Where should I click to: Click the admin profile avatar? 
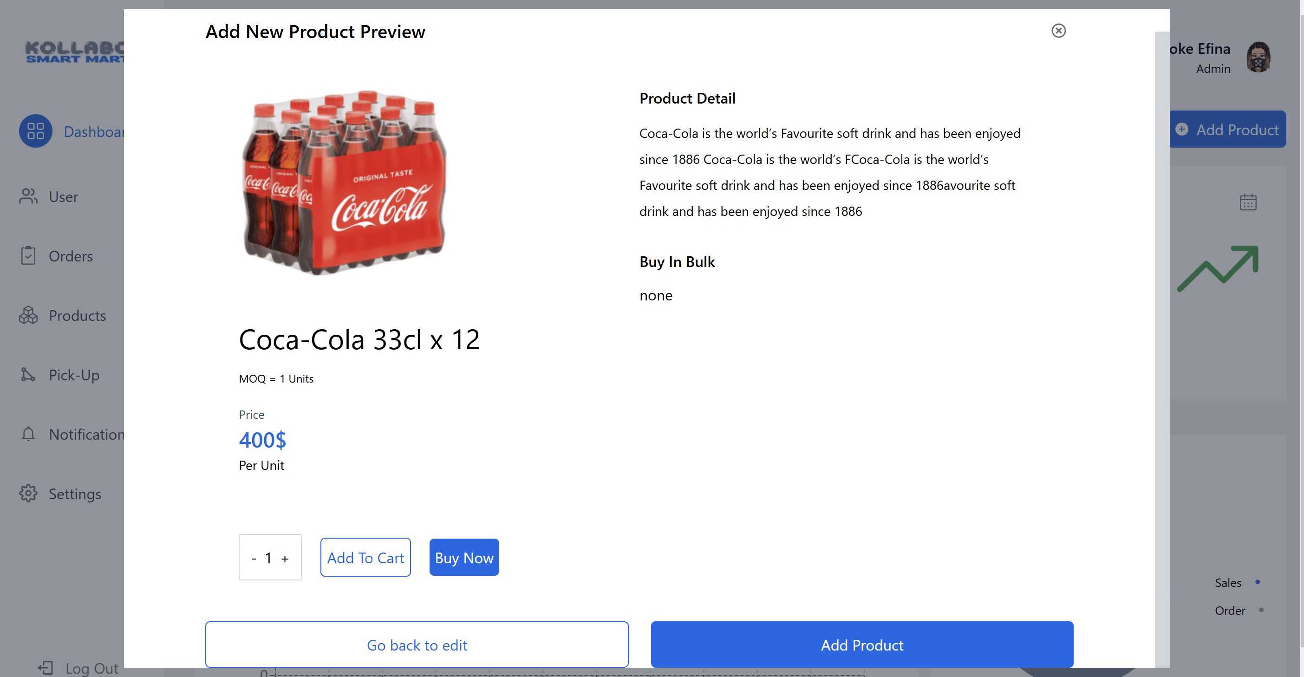coord(1258,58)
